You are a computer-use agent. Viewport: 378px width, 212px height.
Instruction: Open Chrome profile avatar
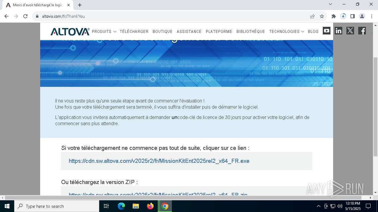[362, 16]
